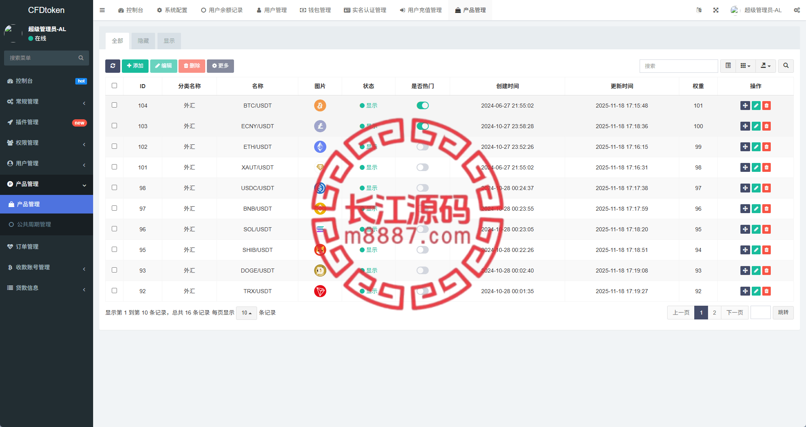Go to pagination page 2
This screenshot has height=427, width=806.
click(714, 313)
